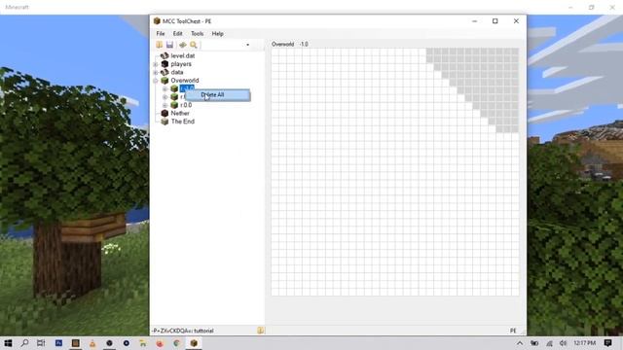This screenshot has width=623, height=350.
Task: Select the players tree node
Action: 181,64
